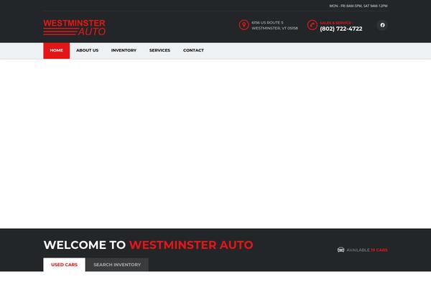Click the US Route 5 address text
431x287 pixels.
267,22
